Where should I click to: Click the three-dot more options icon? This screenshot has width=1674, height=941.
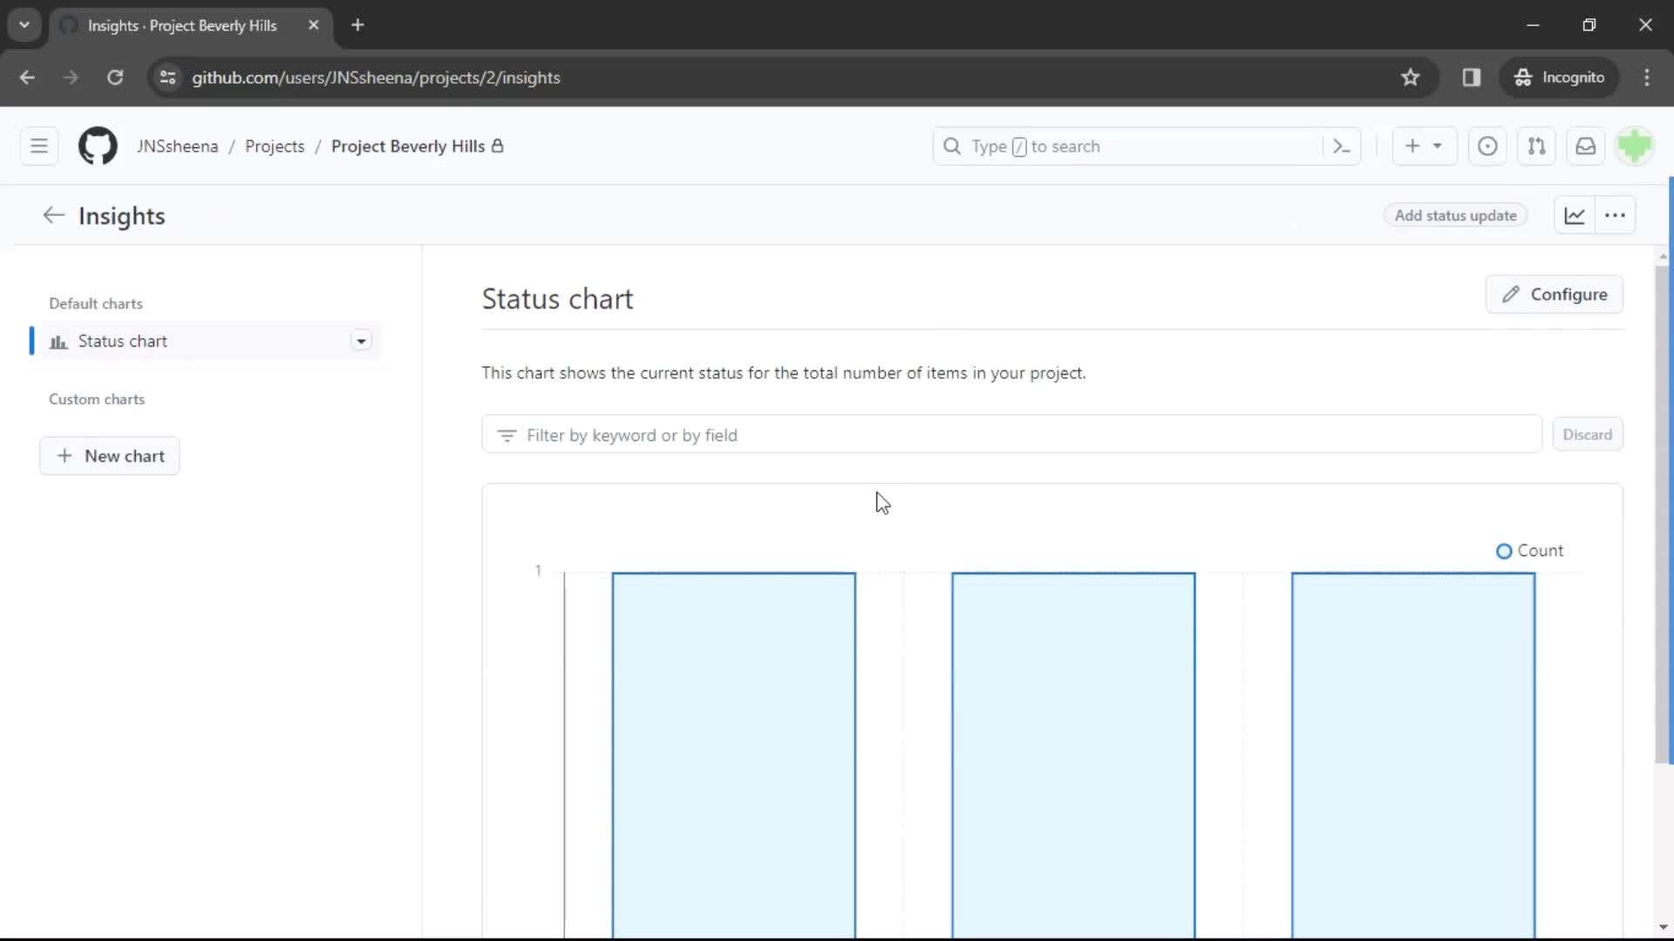click(1616, 215)
